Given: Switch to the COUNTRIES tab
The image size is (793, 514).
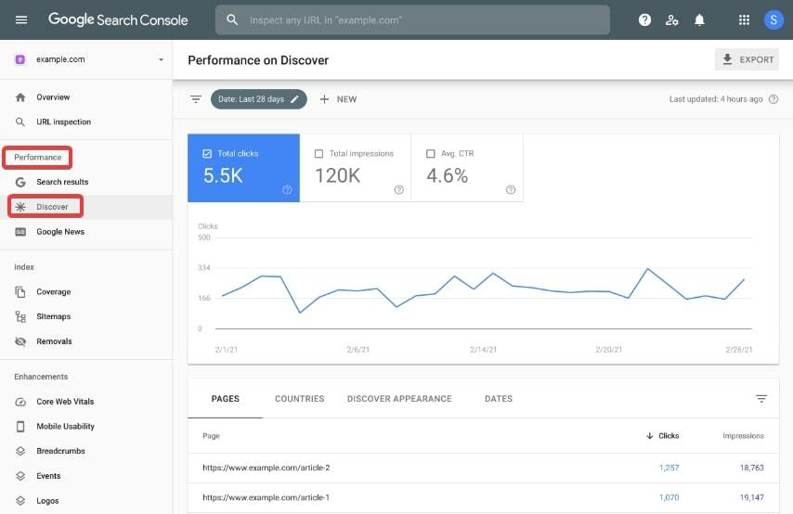Looking at the screenshot, I should (x=299, y=399).
